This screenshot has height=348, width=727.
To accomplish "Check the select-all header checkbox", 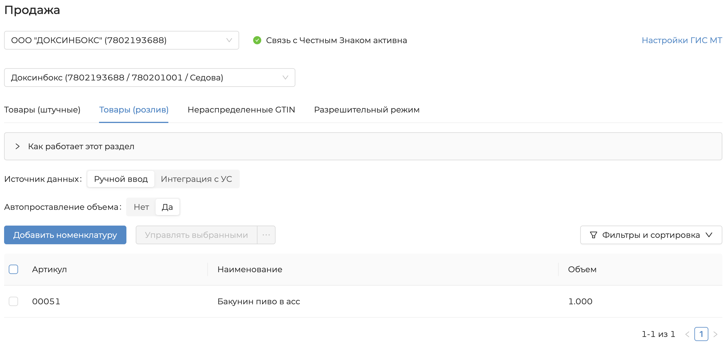I will click(x=13, y=269).
